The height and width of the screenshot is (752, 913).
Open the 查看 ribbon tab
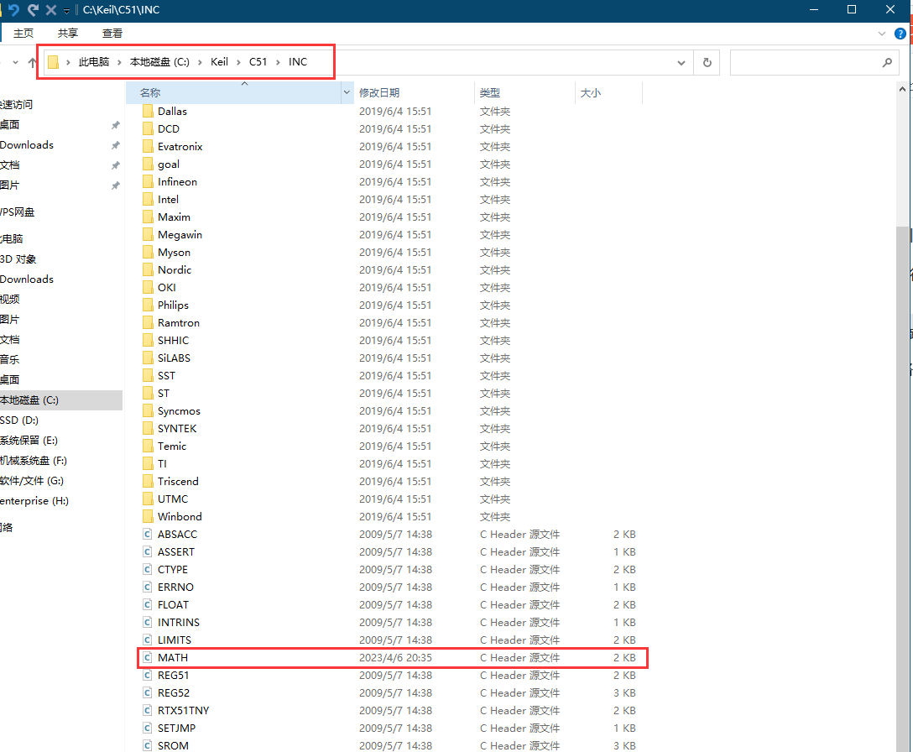click(x=112, y=34)
